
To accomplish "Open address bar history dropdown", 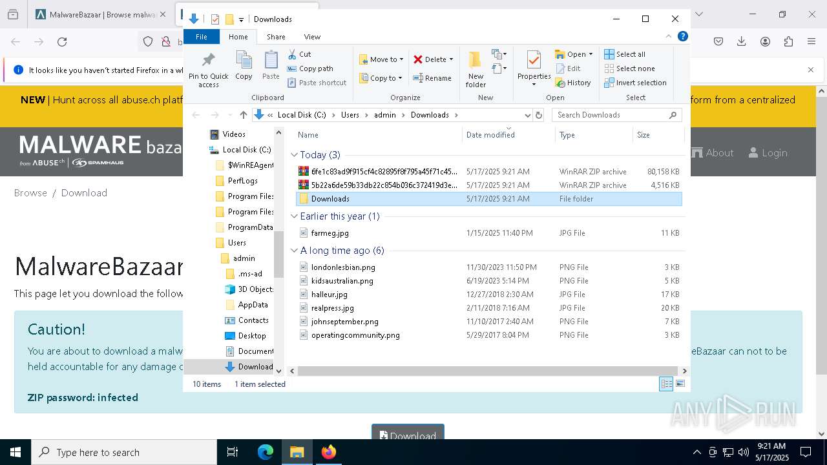I will tap(527, 115).
